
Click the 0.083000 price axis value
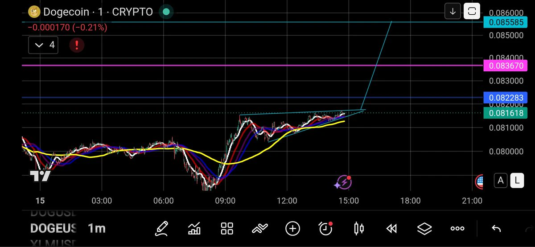coord(506,82)
